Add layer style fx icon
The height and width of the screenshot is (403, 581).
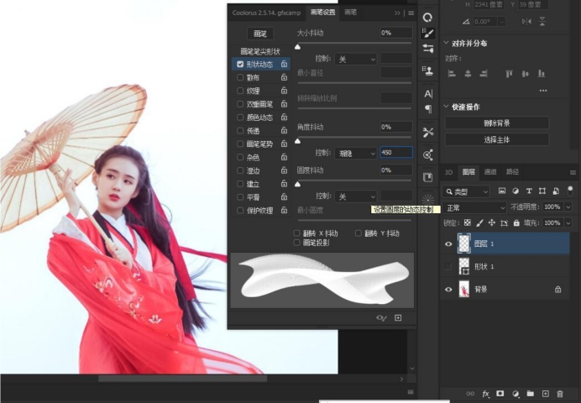click(x=485, y=394)
